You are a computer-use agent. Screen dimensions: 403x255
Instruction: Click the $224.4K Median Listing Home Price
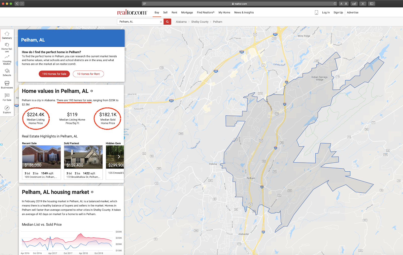click(x=36, y=118)
